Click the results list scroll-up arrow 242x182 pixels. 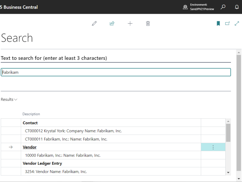[228, 121]
